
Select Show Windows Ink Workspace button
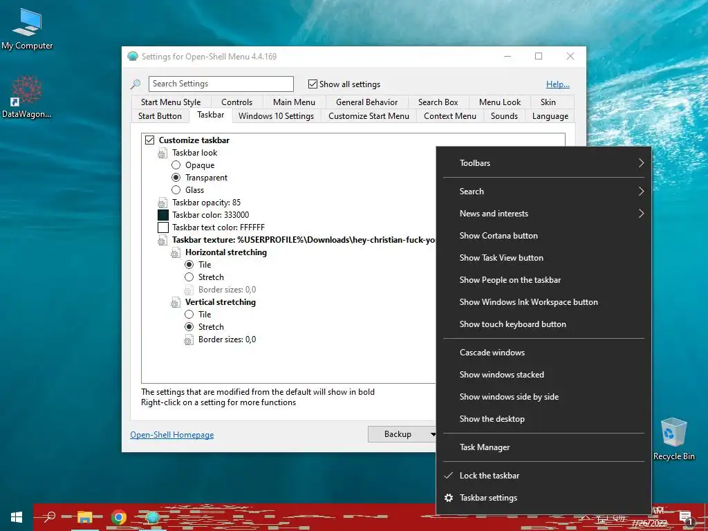[543, 302]
